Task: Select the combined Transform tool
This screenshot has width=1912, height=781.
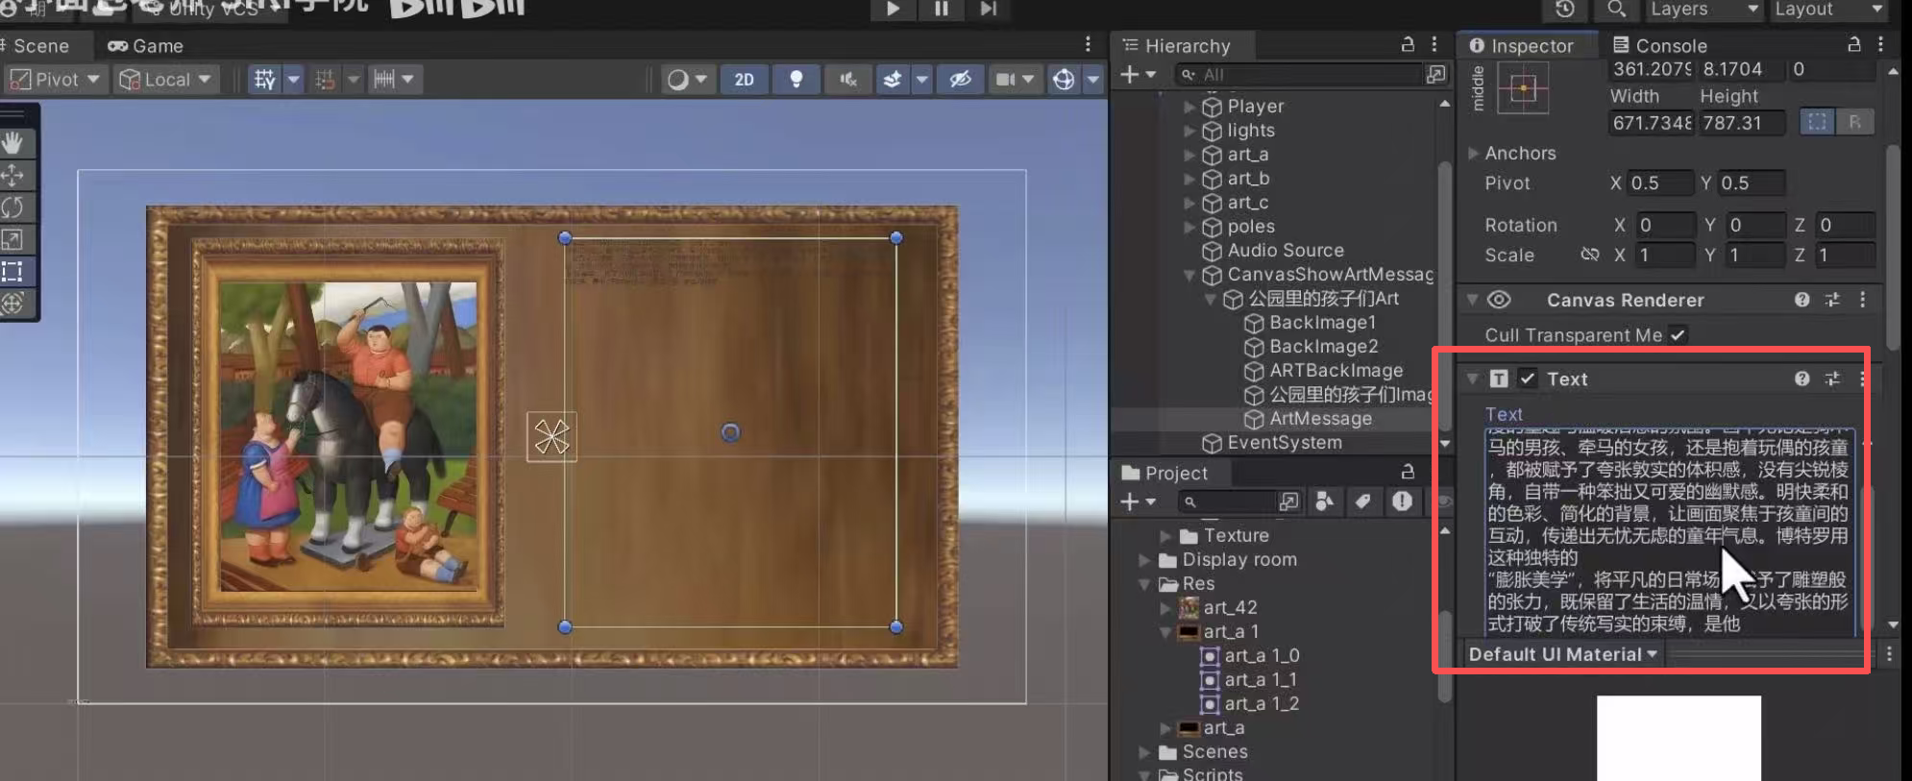Action: [12, 304]
